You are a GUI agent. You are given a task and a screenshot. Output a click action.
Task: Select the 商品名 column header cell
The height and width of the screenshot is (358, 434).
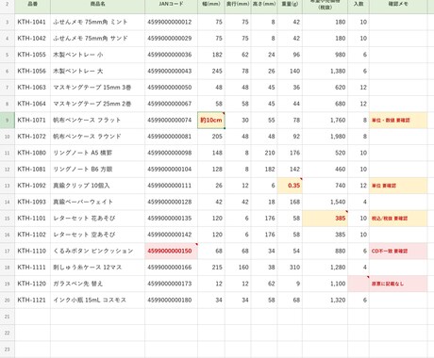click(x=97, y=6)
